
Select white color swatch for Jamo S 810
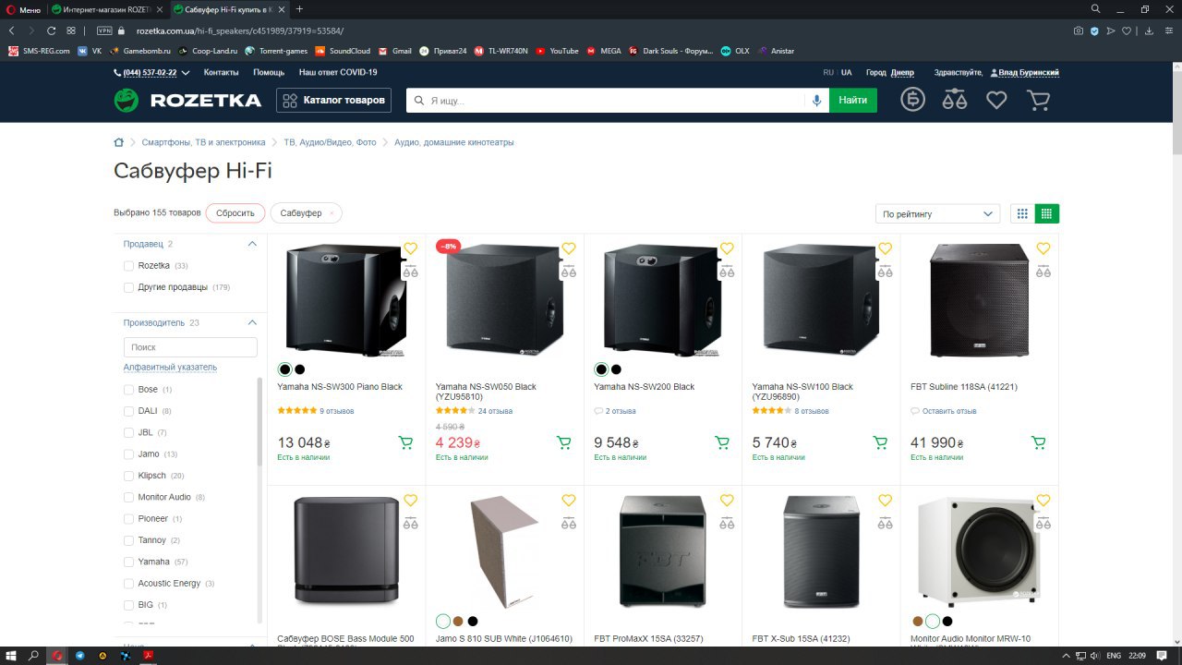point(443,621)
